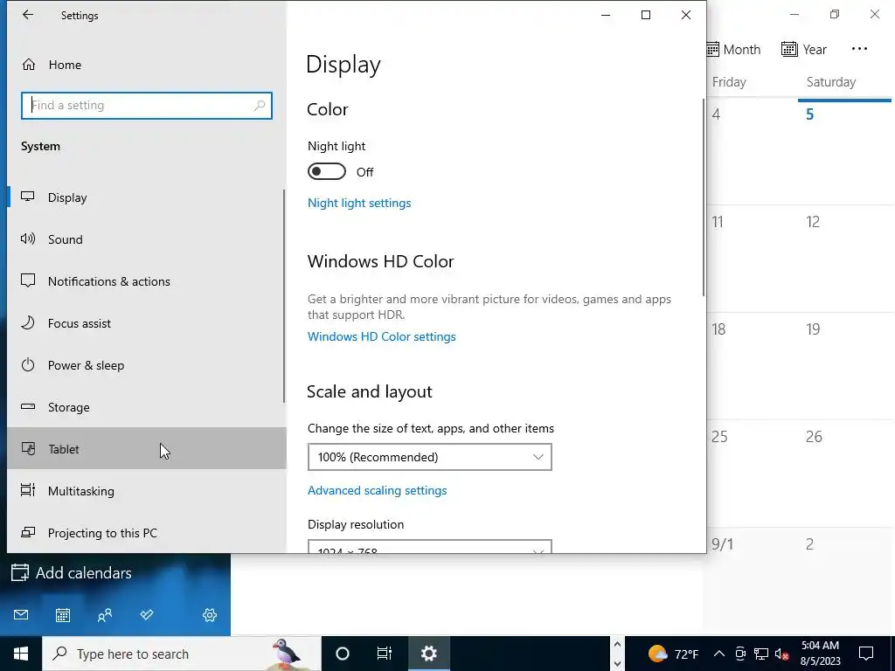Open Calendar app settings gear icon

210,614
